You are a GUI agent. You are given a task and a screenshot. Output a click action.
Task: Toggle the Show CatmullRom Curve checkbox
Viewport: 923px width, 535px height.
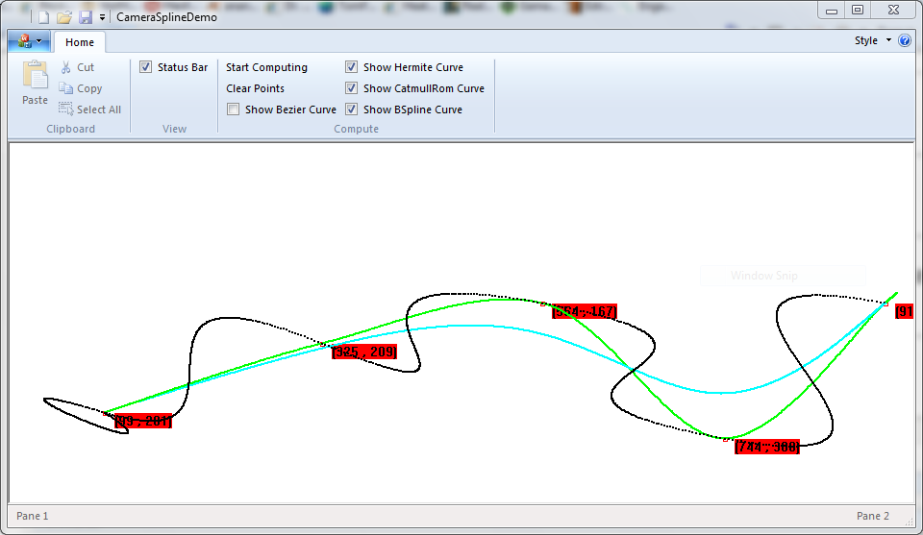tap(352, 88)
